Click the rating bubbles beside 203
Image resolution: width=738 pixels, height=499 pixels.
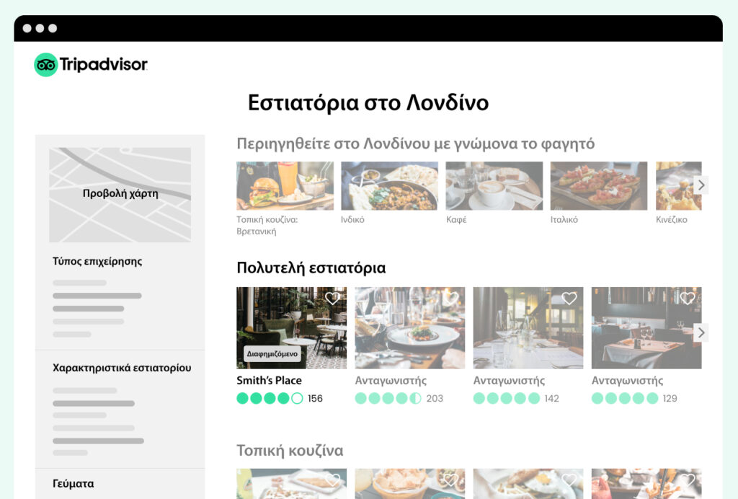click(x=388, y=398)
